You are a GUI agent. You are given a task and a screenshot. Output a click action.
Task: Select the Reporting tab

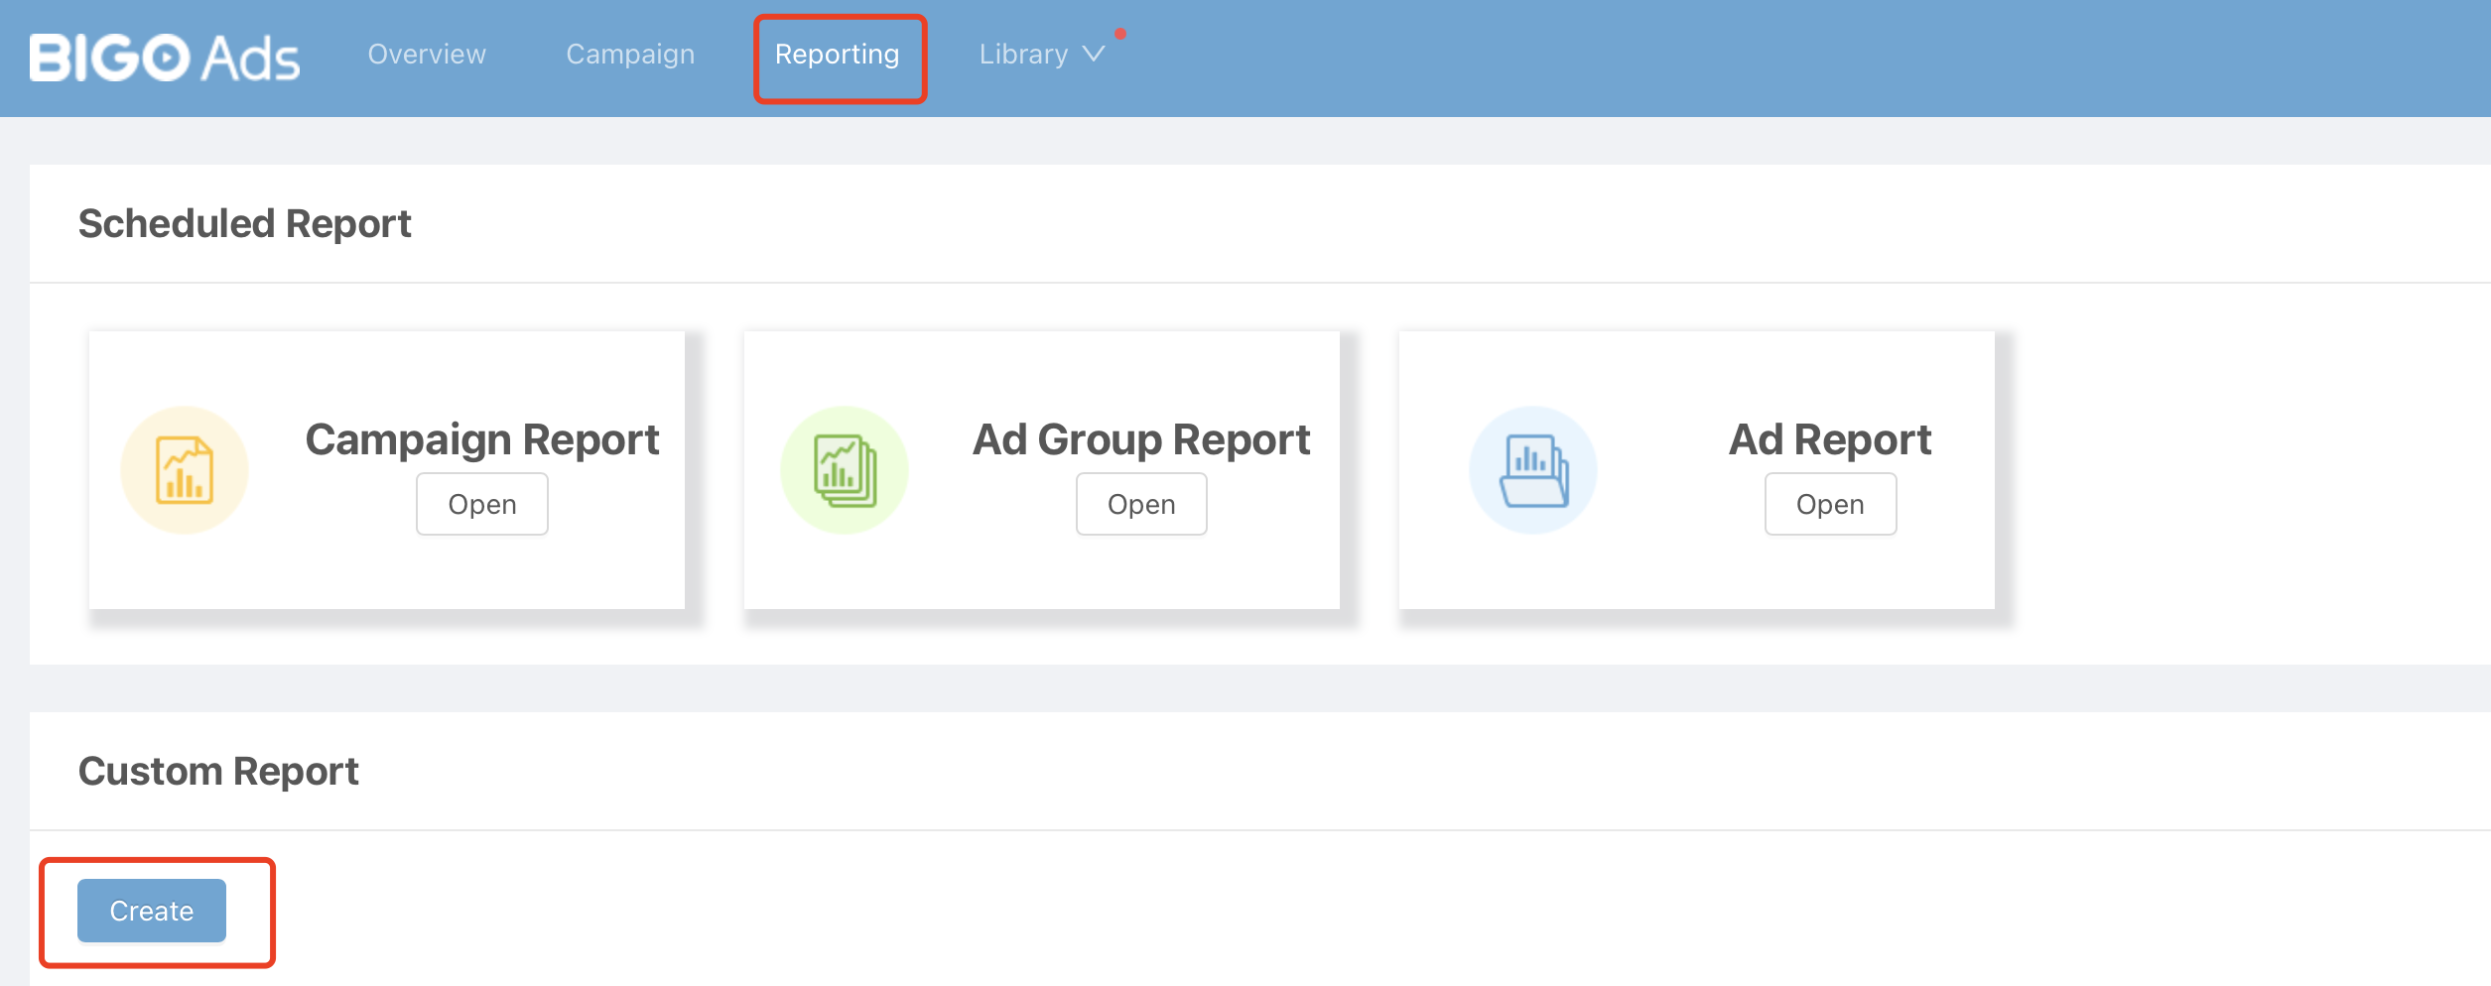tap(838, 55)
